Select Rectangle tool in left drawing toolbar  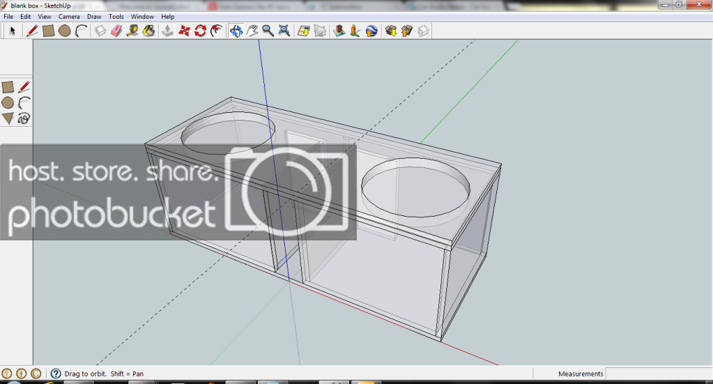(8, 87)
